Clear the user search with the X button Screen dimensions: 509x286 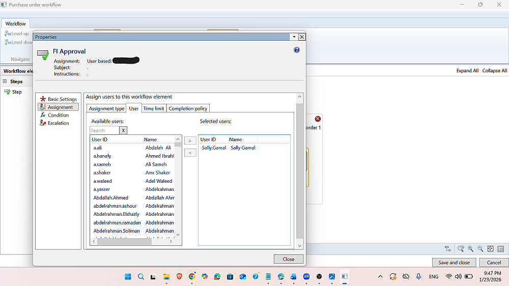pos(123,130)
